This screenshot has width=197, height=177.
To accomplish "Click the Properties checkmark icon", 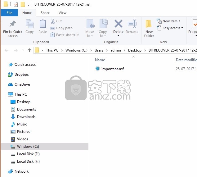I will (195, 24).
